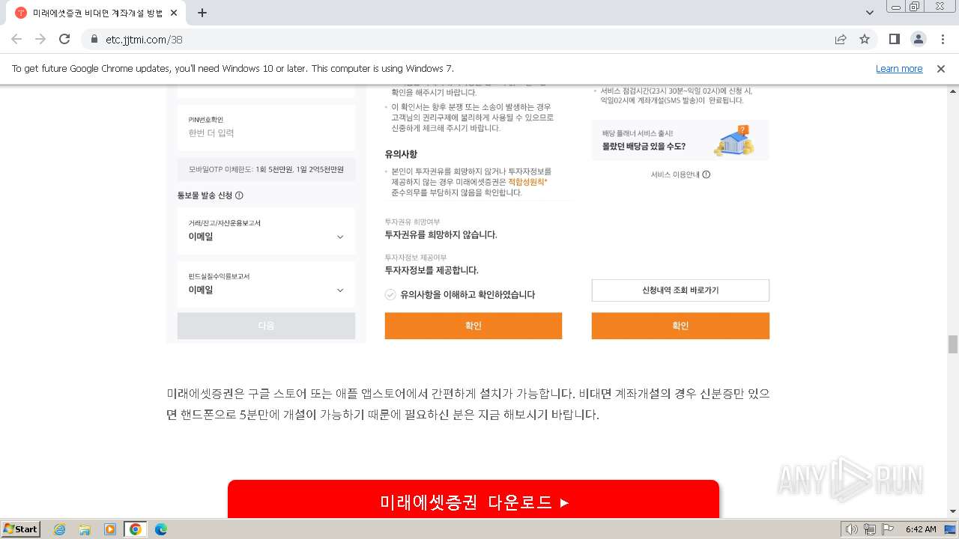Open File Explorer from taskbar

click(85, 529)
